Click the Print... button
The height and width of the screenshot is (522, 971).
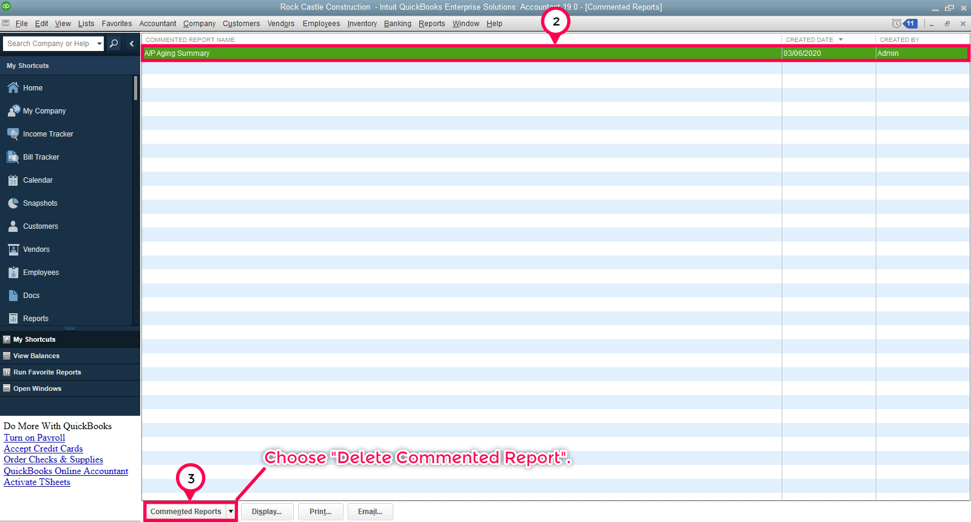click(x=320, y=512)
